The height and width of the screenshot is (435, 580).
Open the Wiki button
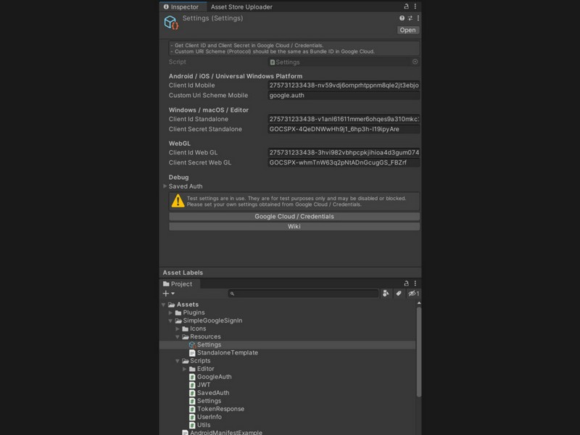pos(294,226)
